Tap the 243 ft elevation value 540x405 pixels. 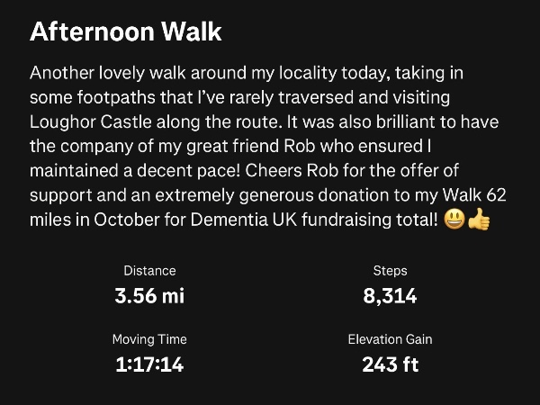point(390,364)
